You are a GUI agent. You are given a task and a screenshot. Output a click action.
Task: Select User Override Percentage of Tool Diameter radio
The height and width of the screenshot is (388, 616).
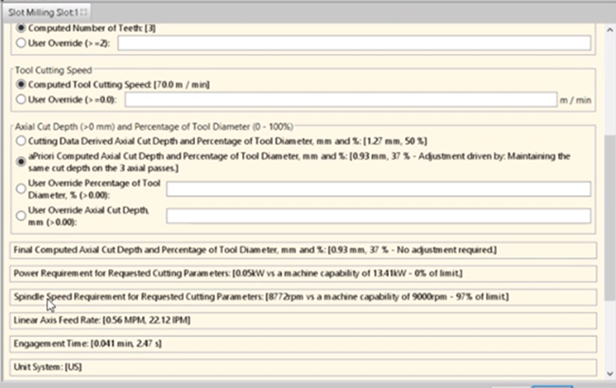(21, 189)
